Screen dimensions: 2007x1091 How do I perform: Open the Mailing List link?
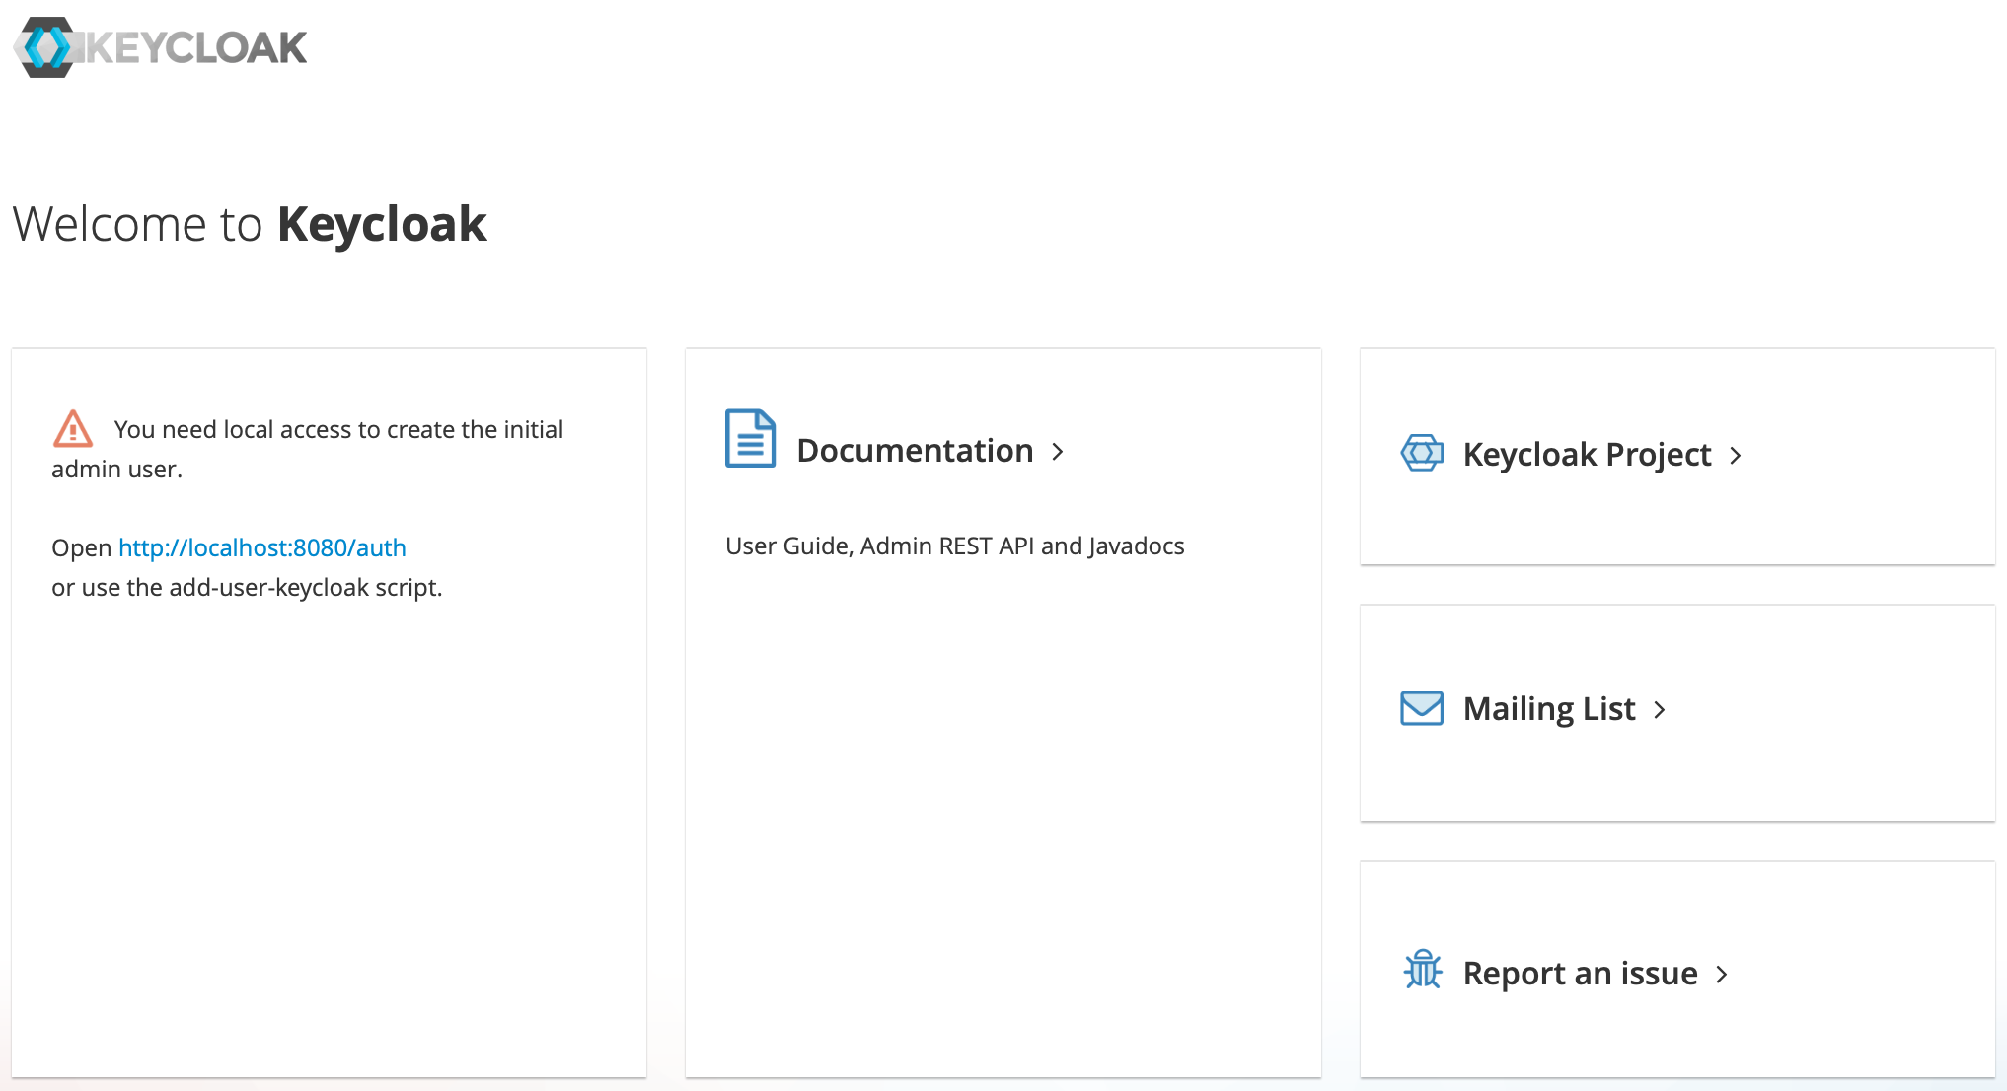(1549, 709)
